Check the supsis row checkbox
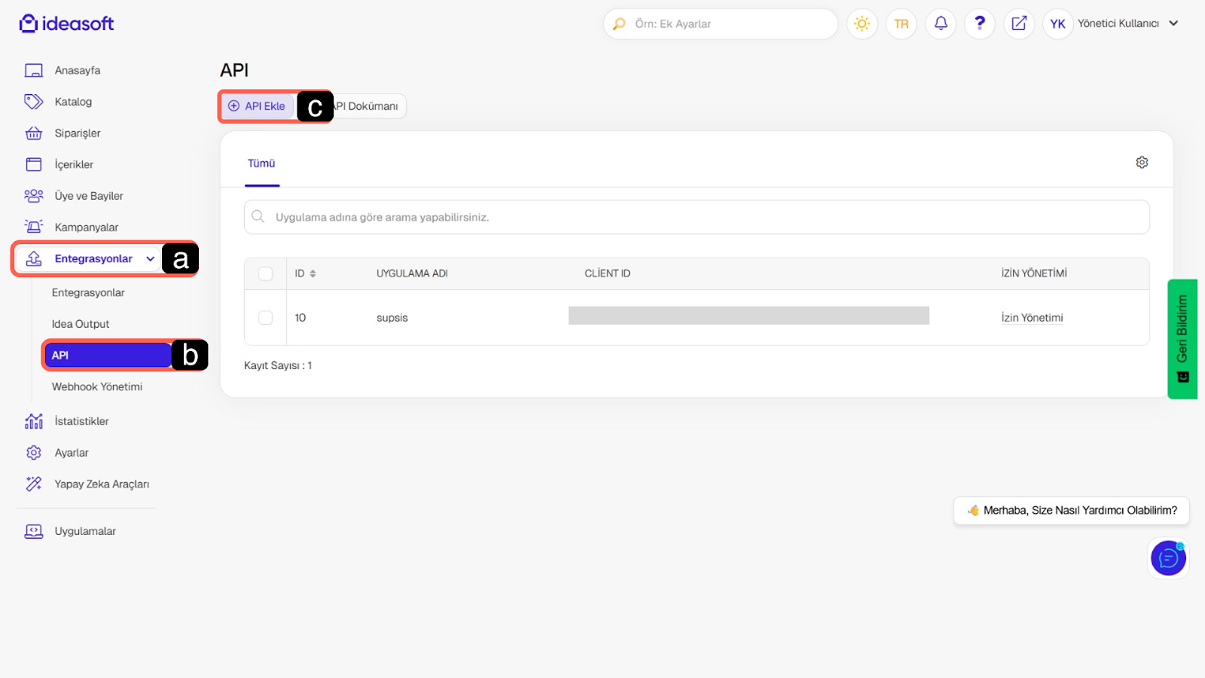 (x=266, y=318)
